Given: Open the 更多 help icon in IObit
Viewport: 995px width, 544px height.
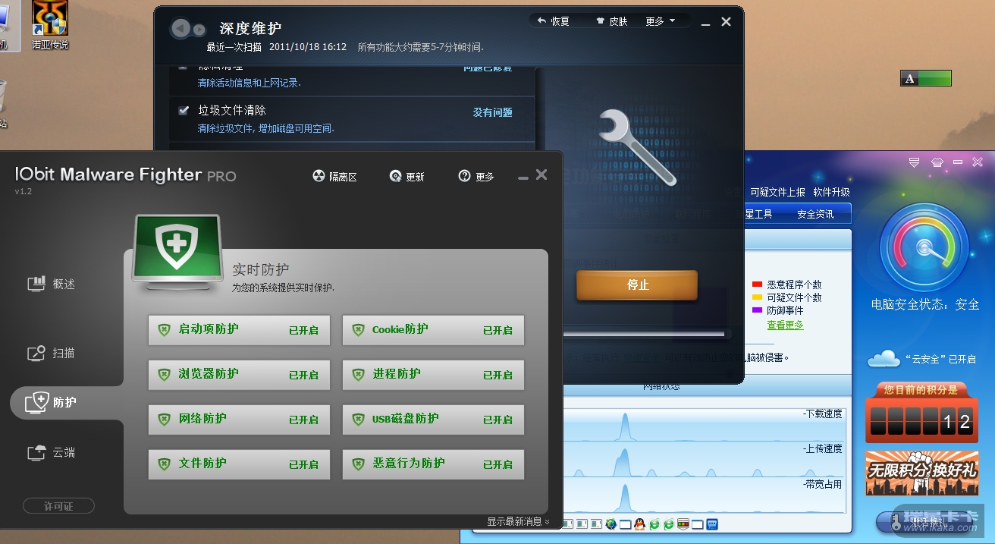Looking at the screenshot, I should pos(465,176).
